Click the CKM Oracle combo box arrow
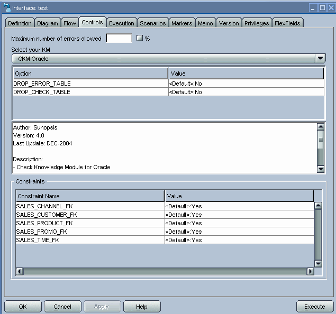The image size is (336, 314). 320,59
